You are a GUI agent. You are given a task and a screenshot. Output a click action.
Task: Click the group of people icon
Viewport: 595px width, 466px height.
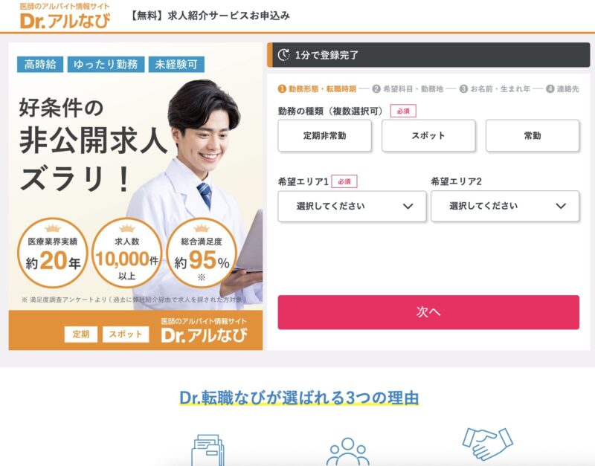(347, 452)
